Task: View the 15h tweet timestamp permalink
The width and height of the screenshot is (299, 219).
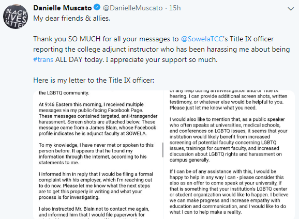Action: [175, 8]
